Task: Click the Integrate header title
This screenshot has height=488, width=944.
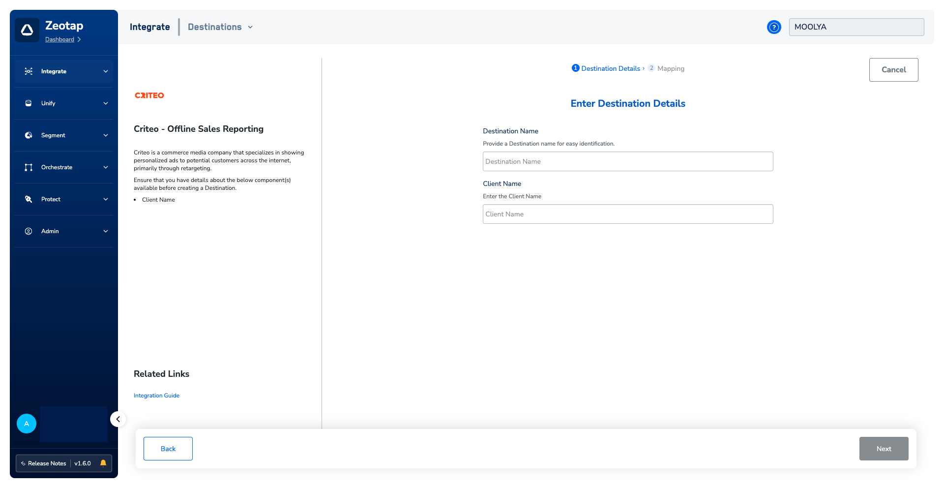Action: [150, 27]
